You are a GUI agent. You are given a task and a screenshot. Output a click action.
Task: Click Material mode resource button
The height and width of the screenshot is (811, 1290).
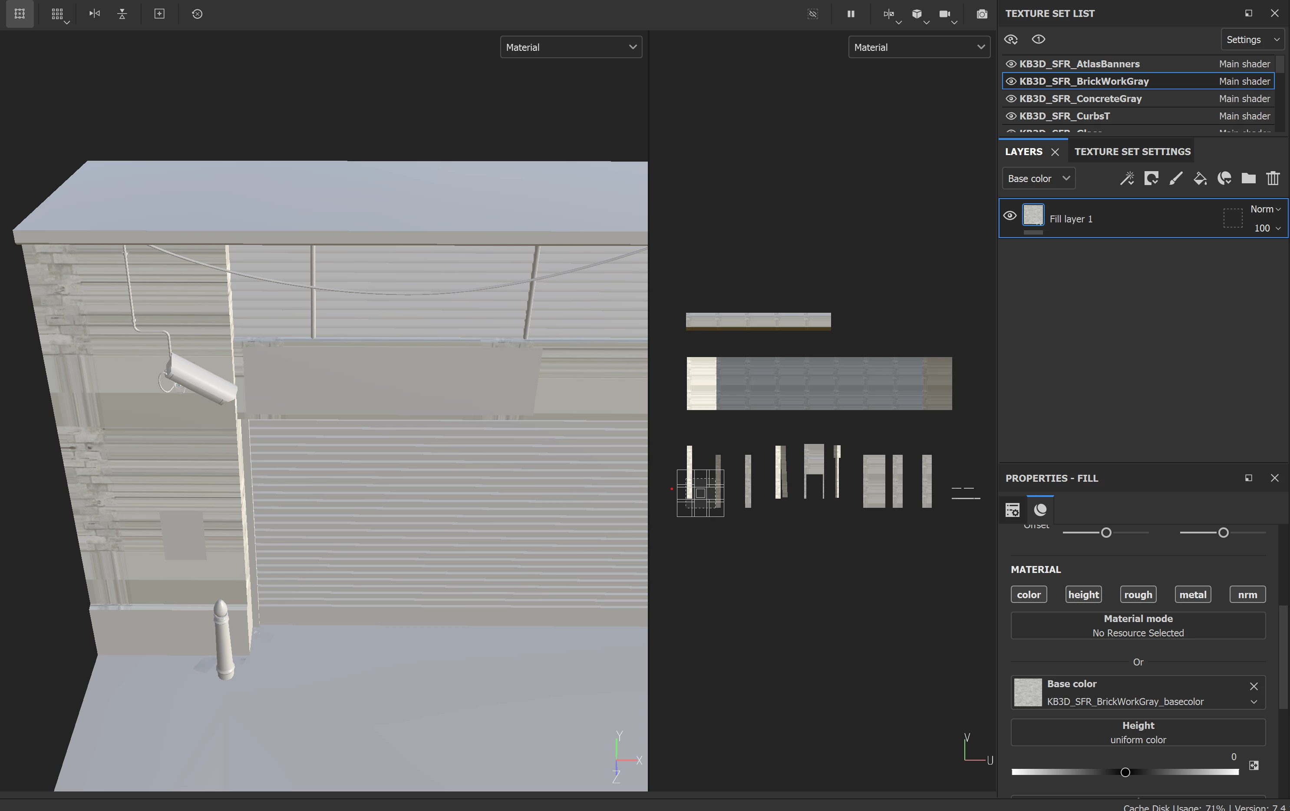pyautogui.click(x=1137, y=626)
